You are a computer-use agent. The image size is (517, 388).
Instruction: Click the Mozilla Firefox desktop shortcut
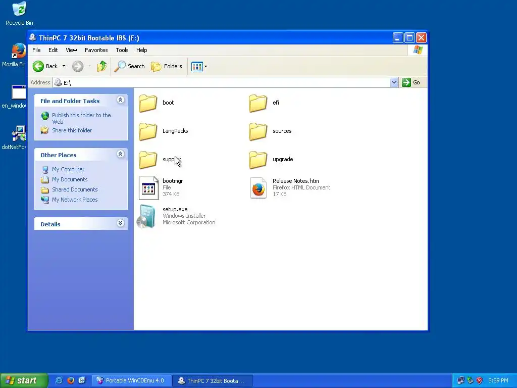pos(19,51)
